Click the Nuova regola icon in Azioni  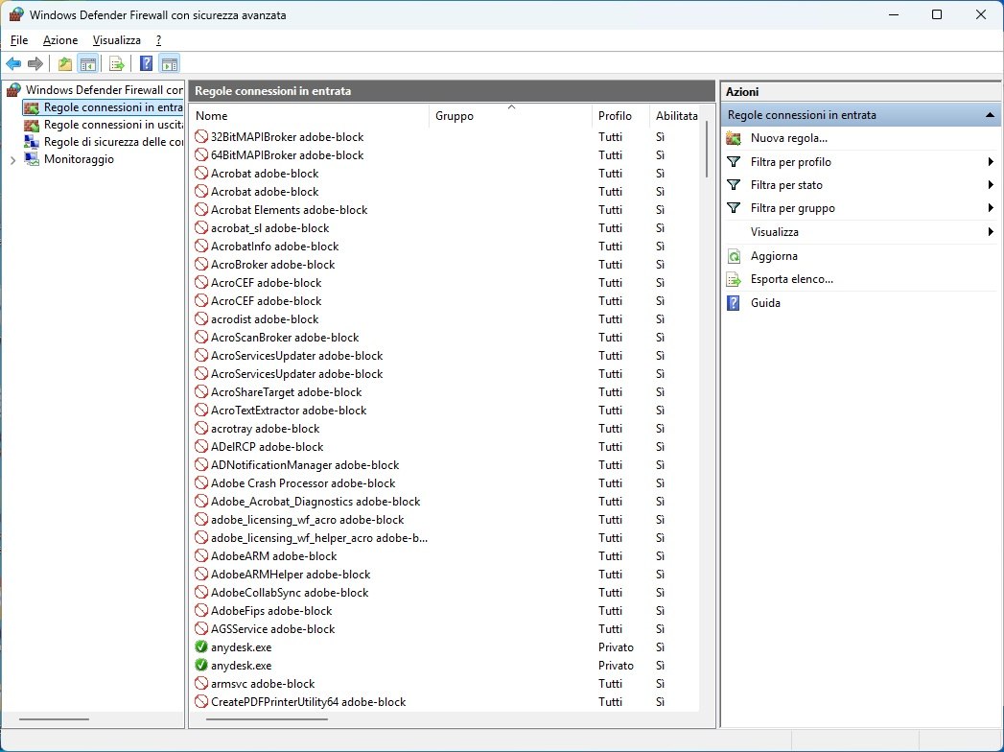point(734,138)
